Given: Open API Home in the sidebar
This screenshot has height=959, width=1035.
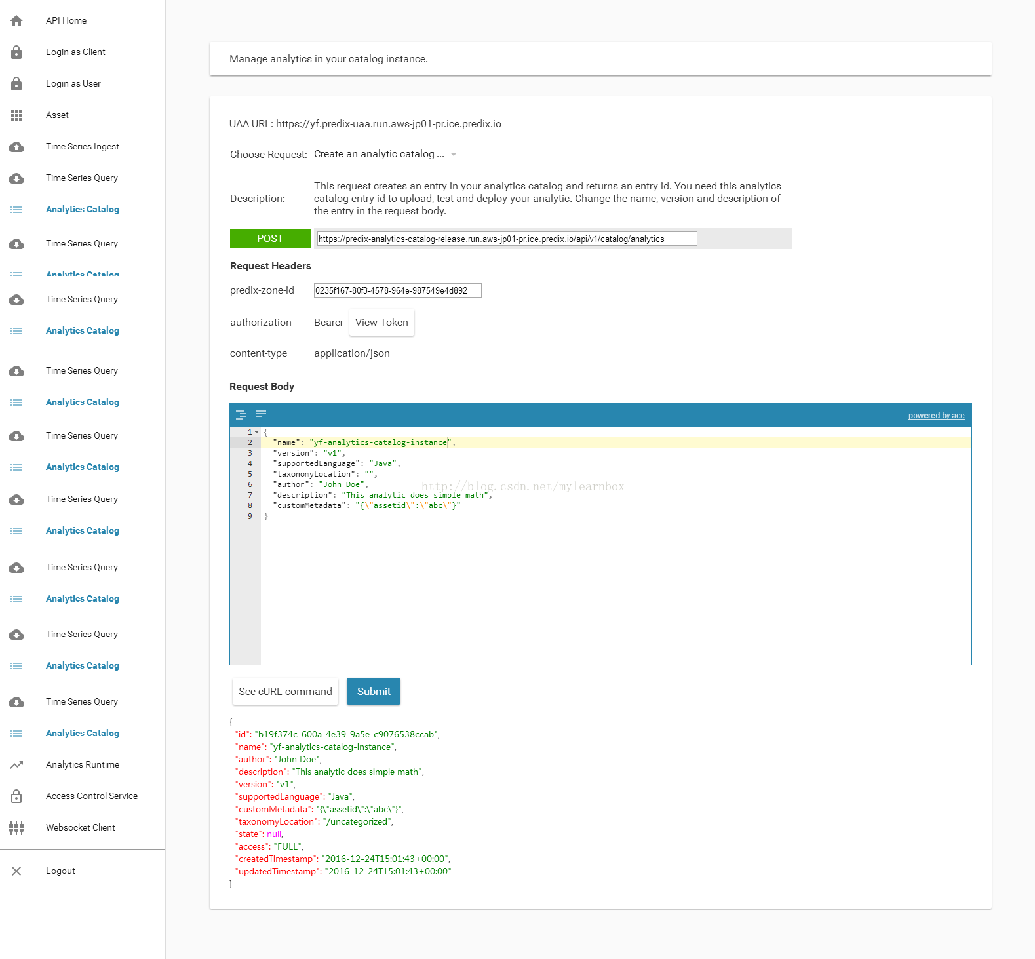Looking at the screenshot, I should pyautogui.click(x=66, y=21).
